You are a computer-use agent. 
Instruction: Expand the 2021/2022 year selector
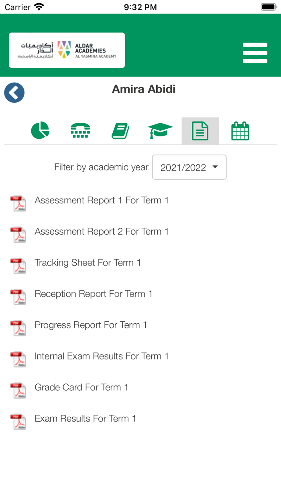(x=189, y=167)
